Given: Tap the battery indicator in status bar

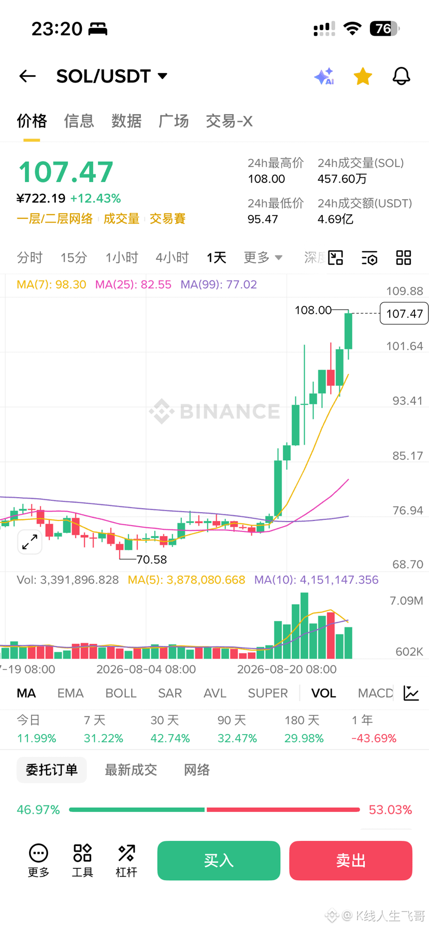Looking at the screenshot, I should [x=384, y=29].
